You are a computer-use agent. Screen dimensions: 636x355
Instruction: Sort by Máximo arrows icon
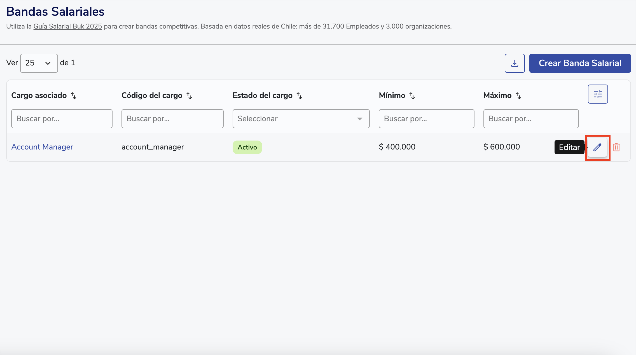click(x=518, y=96)
